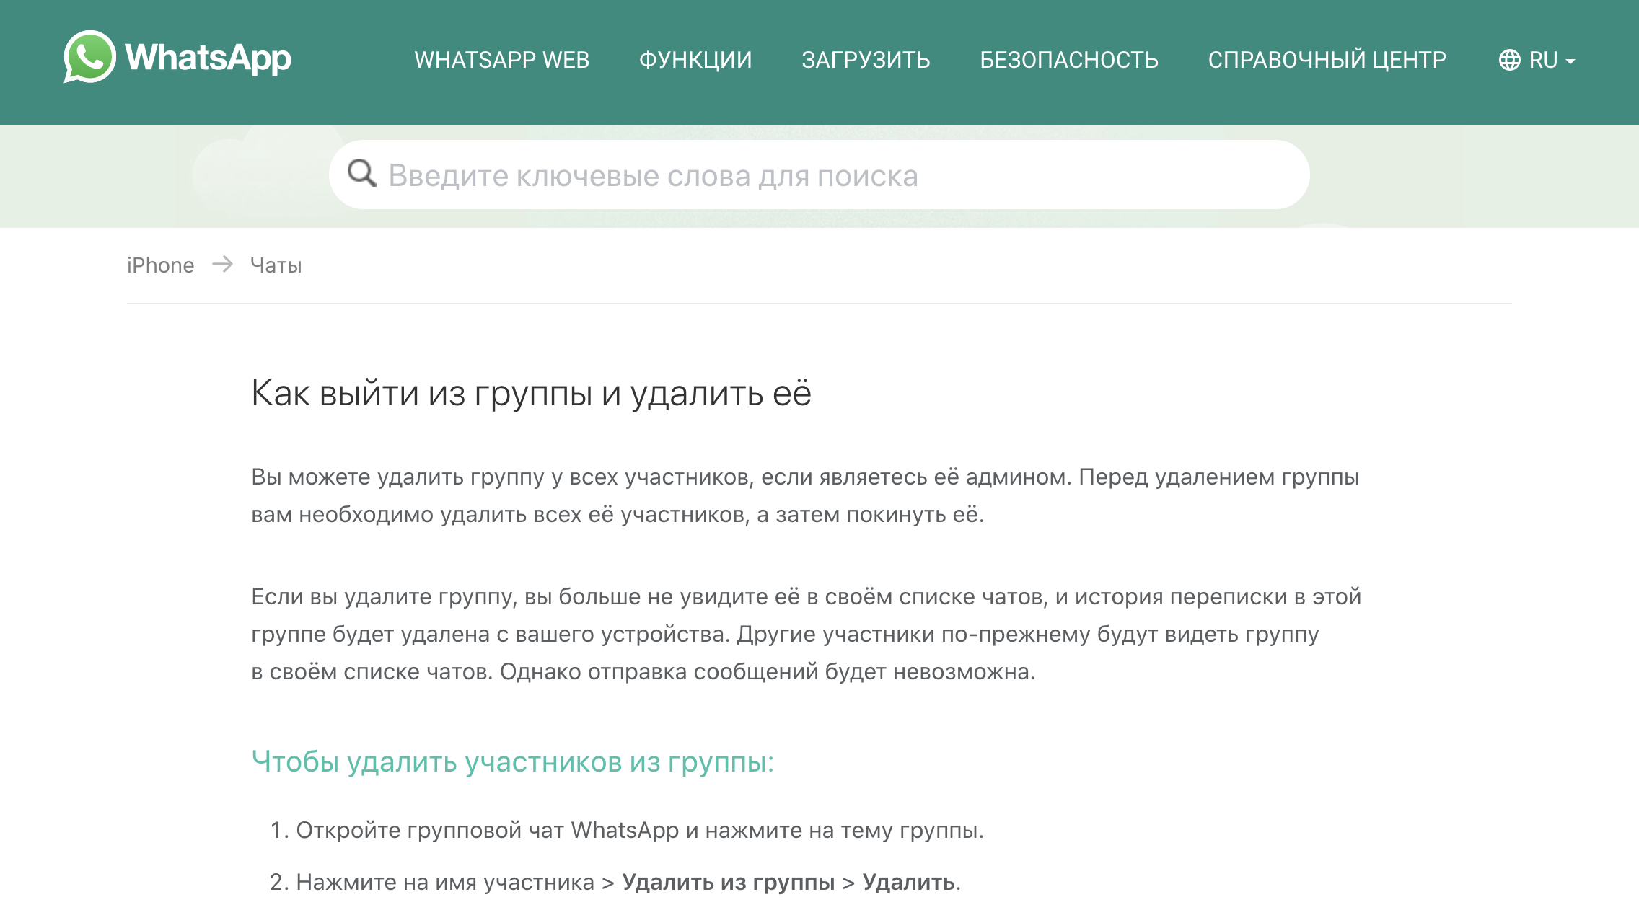Click paragraph starting Вы можете удалить группу
The height and width of the screenshot is (923, 1639).
pyautogui.click(x=805, y=495)
